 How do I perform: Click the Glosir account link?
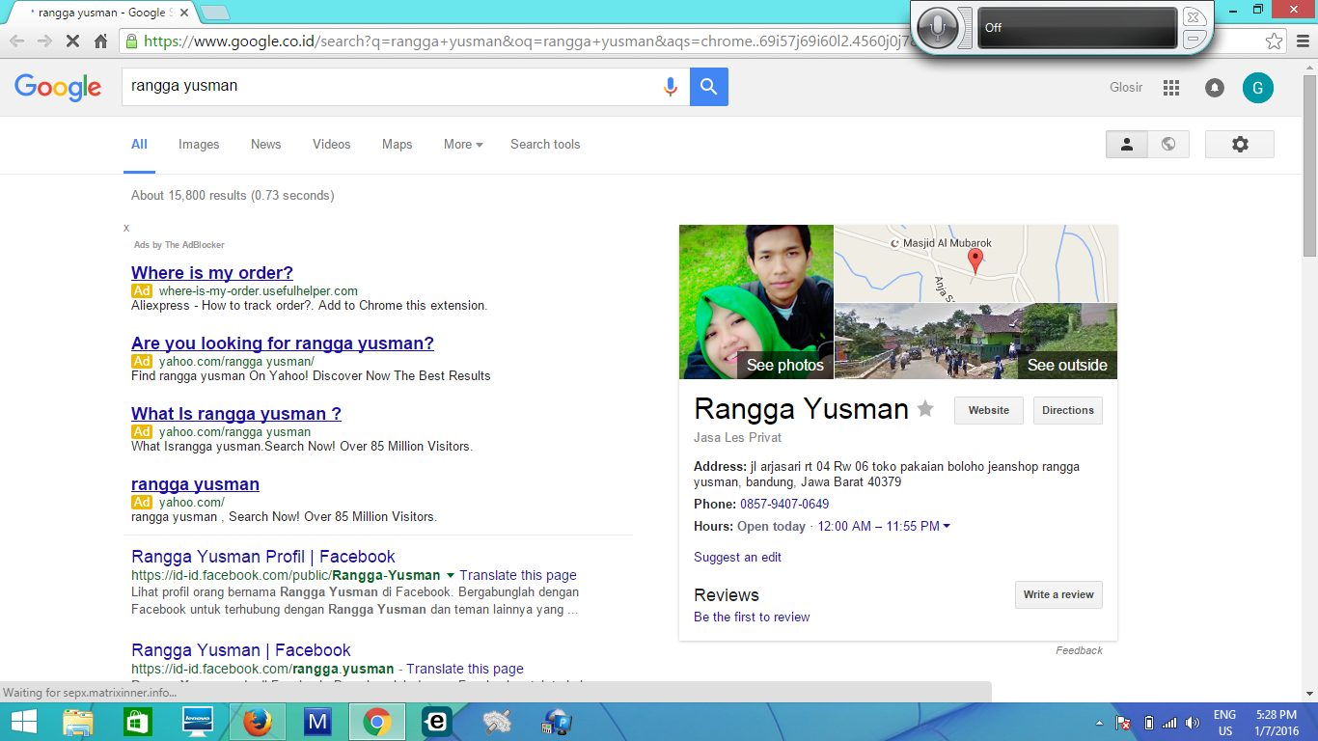pyautogui.click(x=1126, y=88)
